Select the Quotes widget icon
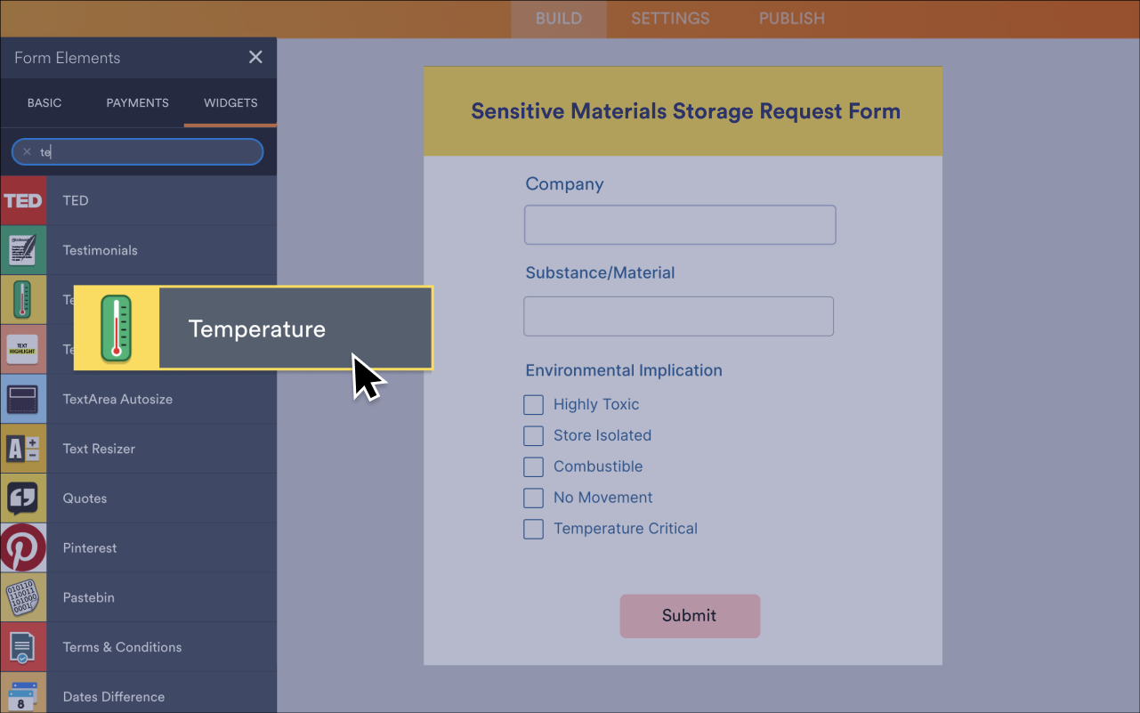The image size is (1140, 713). click(x=23, y=498)
